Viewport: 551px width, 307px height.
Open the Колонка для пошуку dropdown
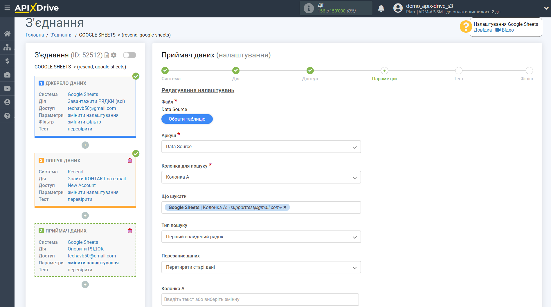pos(261,177)
